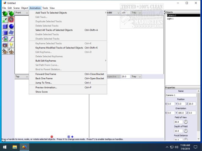Select the Create Polygon tool
Image resolution: width=202 pixels, height=151 pixels.
(5, 39)
